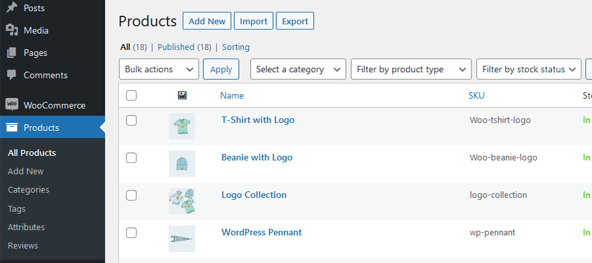
Task: Click the Products archive icon in sidebar
Action: (11, 128)
